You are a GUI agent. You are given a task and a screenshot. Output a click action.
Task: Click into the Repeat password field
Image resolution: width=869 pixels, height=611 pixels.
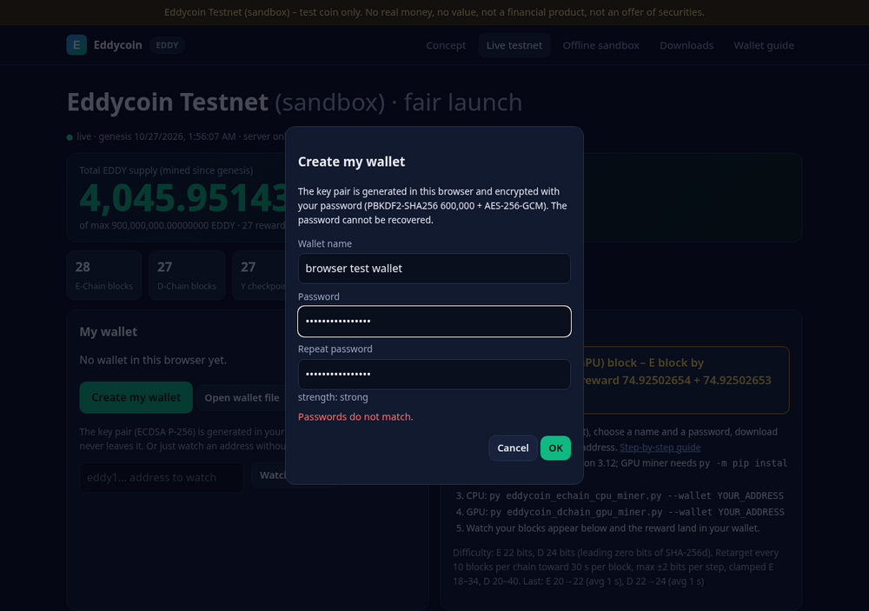click(x=434, y=375)
